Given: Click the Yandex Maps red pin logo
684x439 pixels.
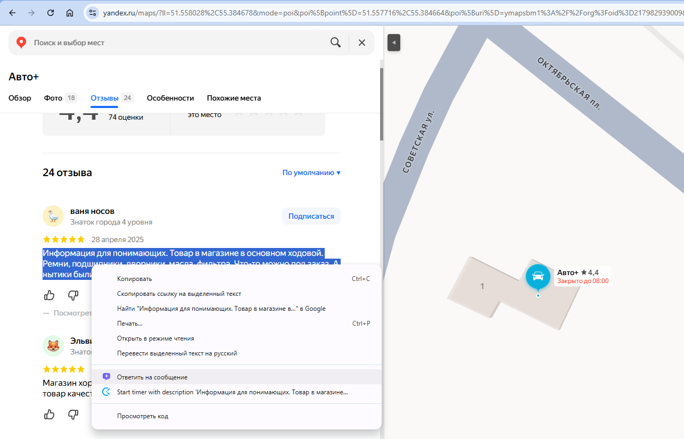Looking at the screenshot, I should (x=21, y=43).
